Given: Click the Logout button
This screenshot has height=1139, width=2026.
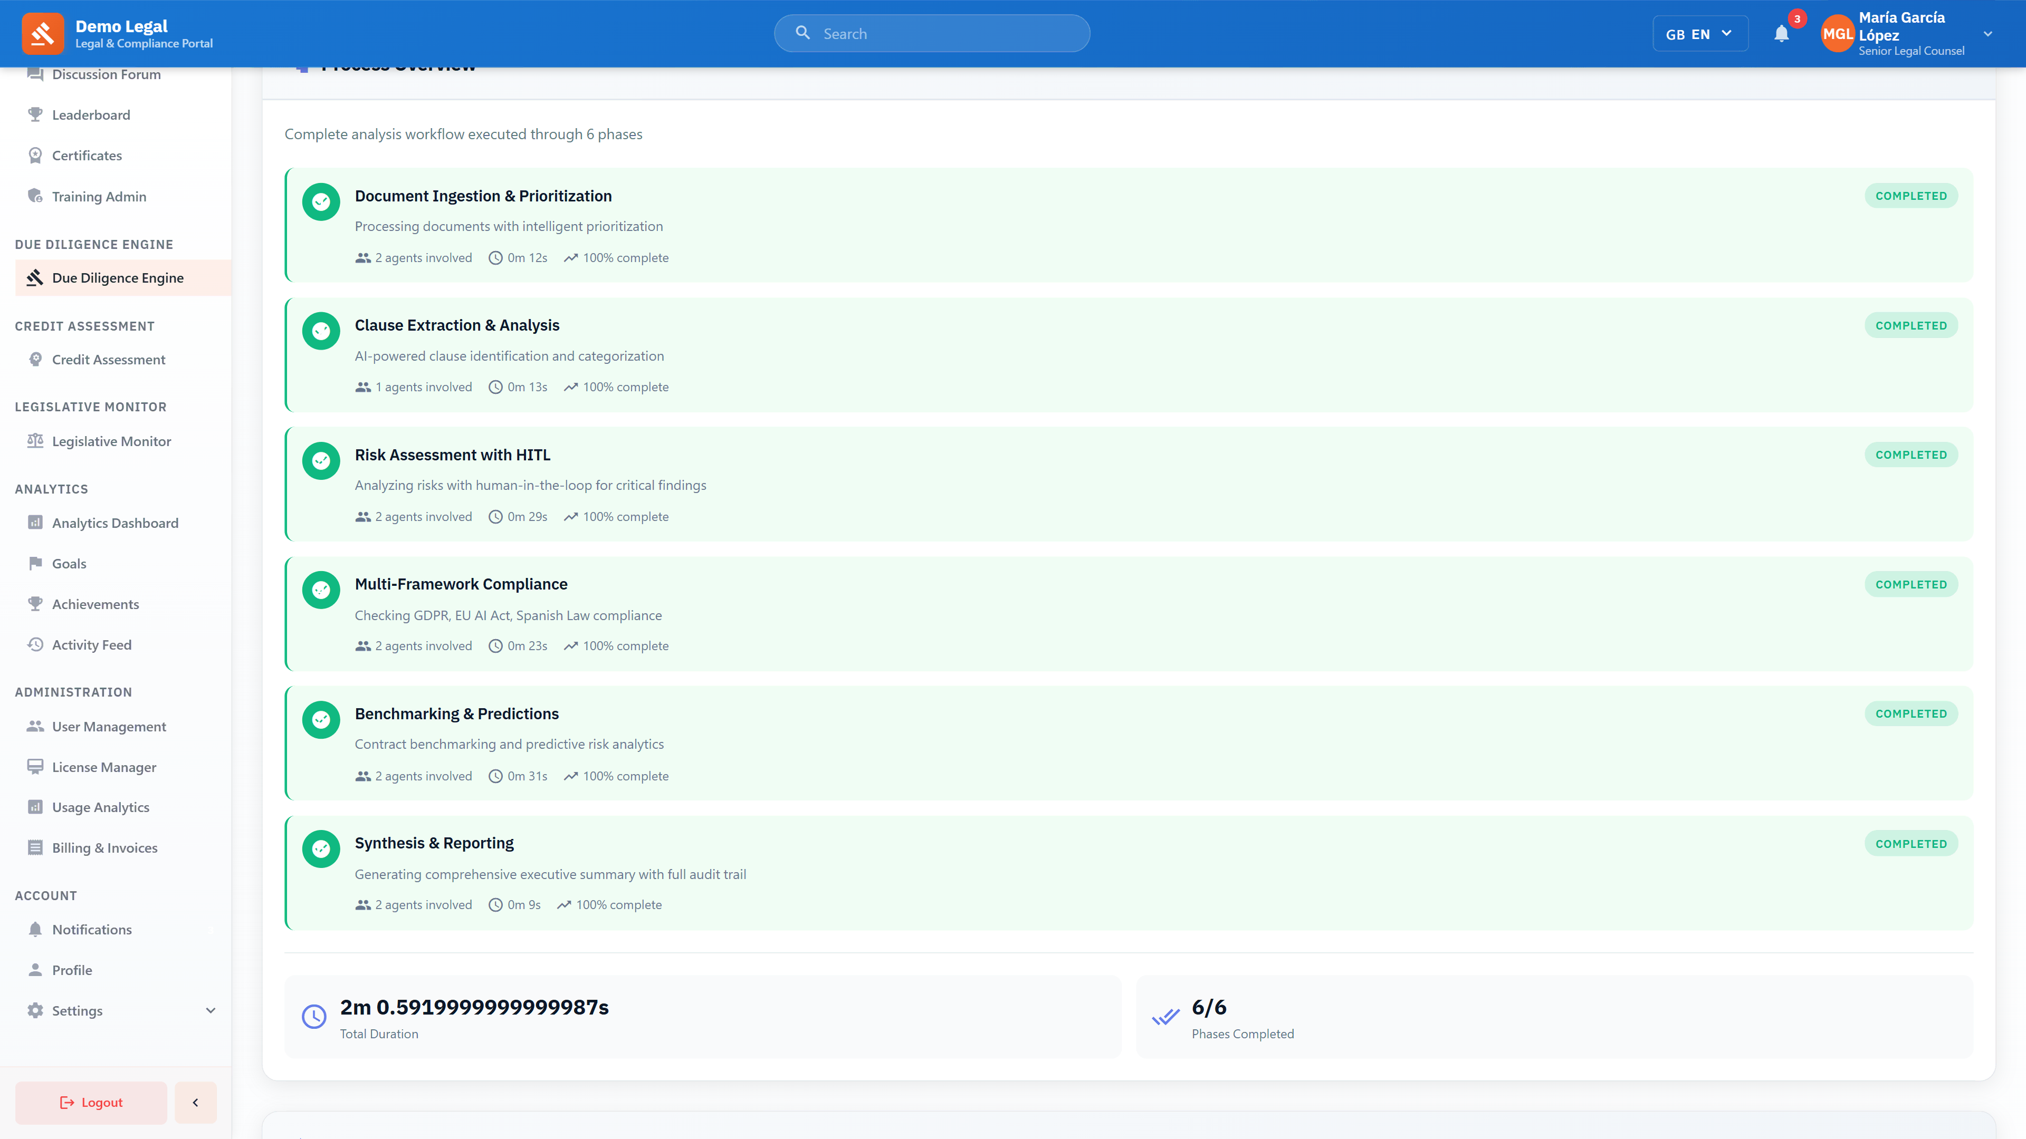Looking at the screenshot, I should click(x=90, y=1102).
